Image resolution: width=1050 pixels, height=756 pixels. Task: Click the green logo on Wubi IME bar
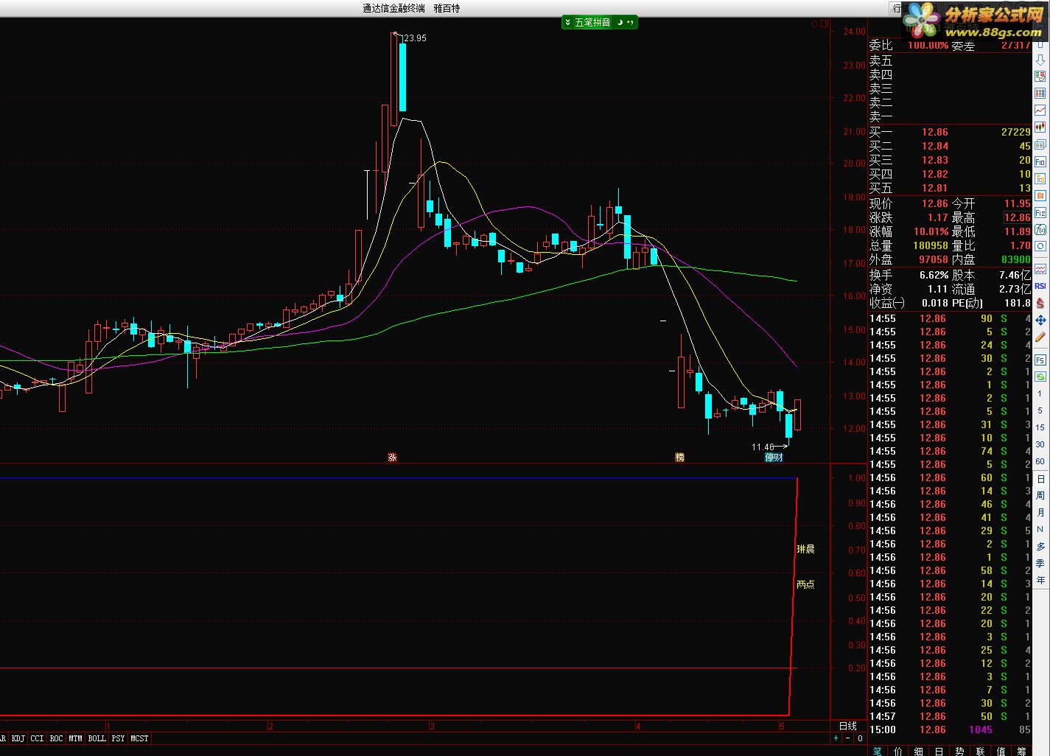567,22
